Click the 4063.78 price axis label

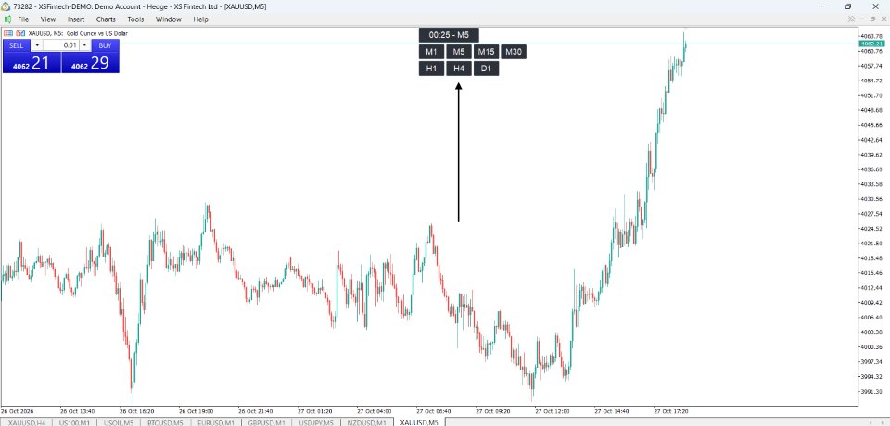[871, 36]
